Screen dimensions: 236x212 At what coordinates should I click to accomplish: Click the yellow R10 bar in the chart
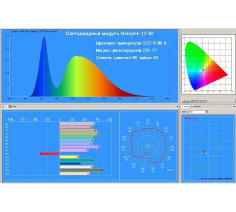pyautogui.click(x=70, y=157)
